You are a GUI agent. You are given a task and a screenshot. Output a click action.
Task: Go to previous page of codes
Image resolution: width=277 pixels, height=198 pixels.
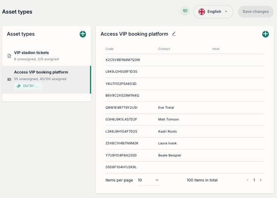click(248, 180)
